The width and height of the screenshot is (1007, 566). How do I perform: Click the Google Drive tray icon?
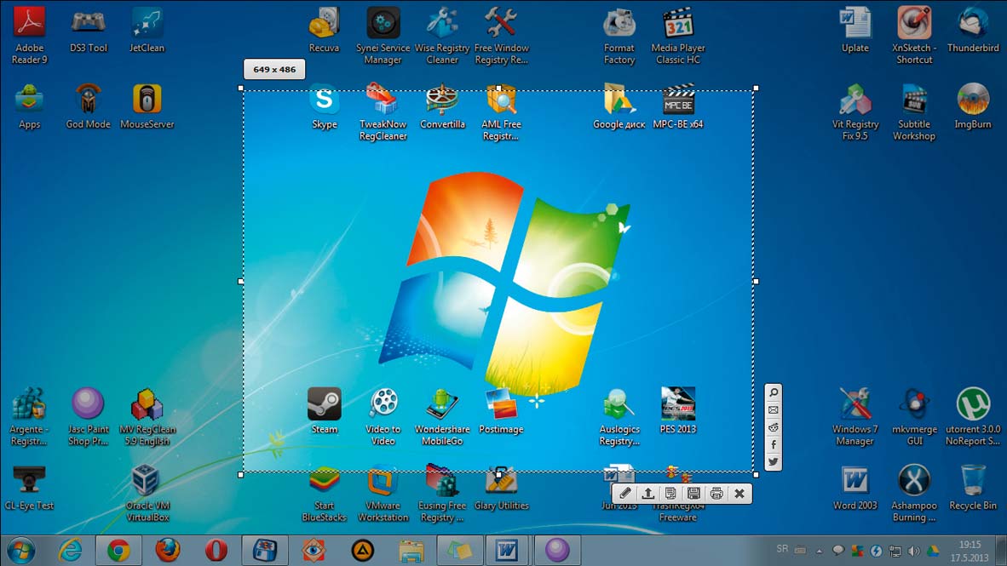click(933, 551)
